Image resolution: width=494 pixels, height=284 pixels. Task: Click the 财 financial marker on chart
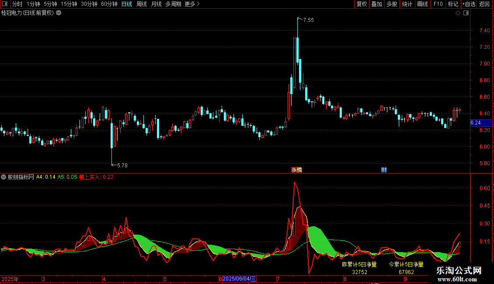384,170
